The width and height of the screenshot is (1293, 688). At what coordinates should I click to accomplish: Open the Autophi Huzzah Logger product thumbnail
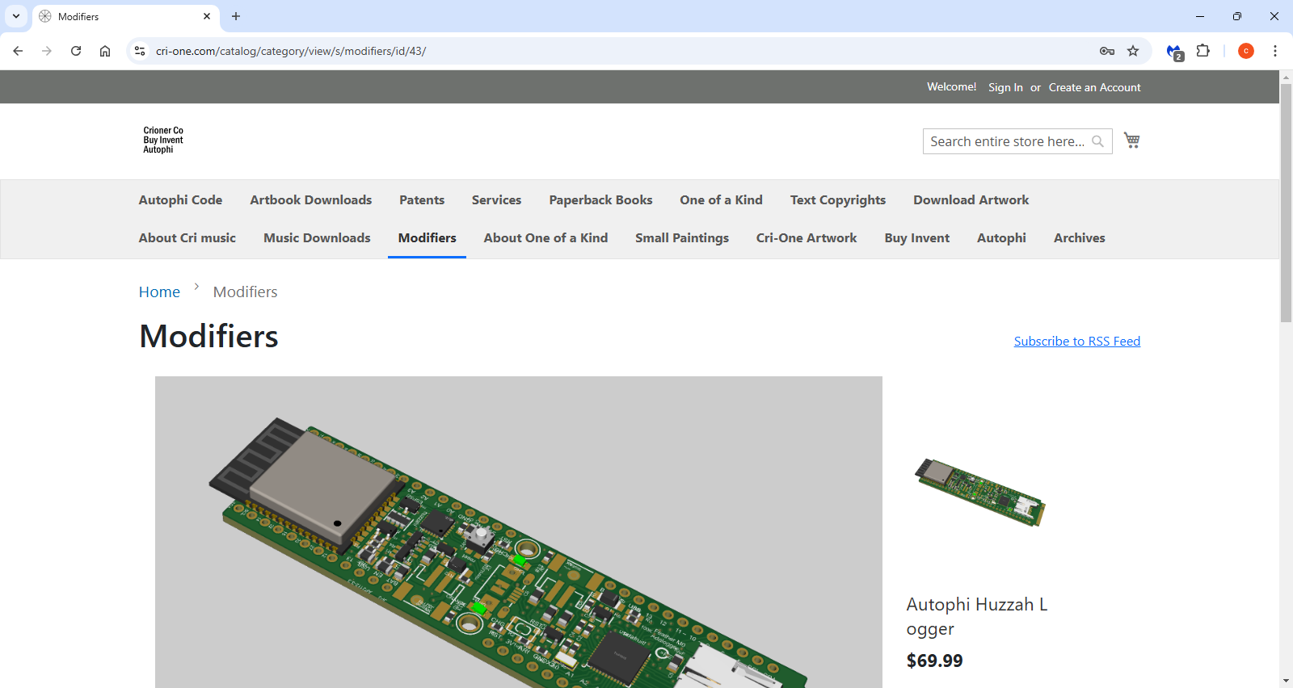[979, 491]
